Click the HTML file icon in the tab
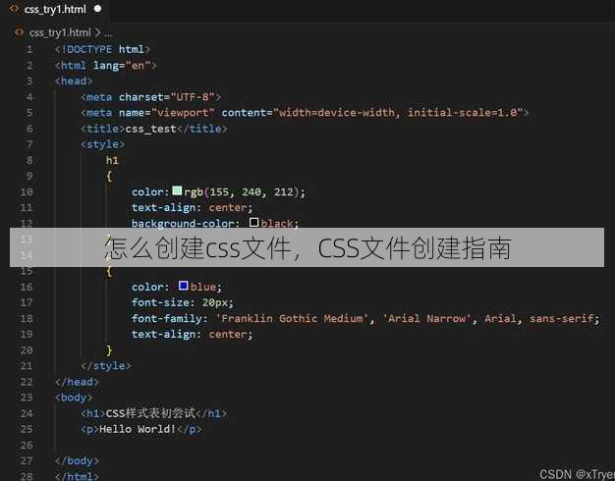The width and height of the screenshot is (615, 481). 14,9
